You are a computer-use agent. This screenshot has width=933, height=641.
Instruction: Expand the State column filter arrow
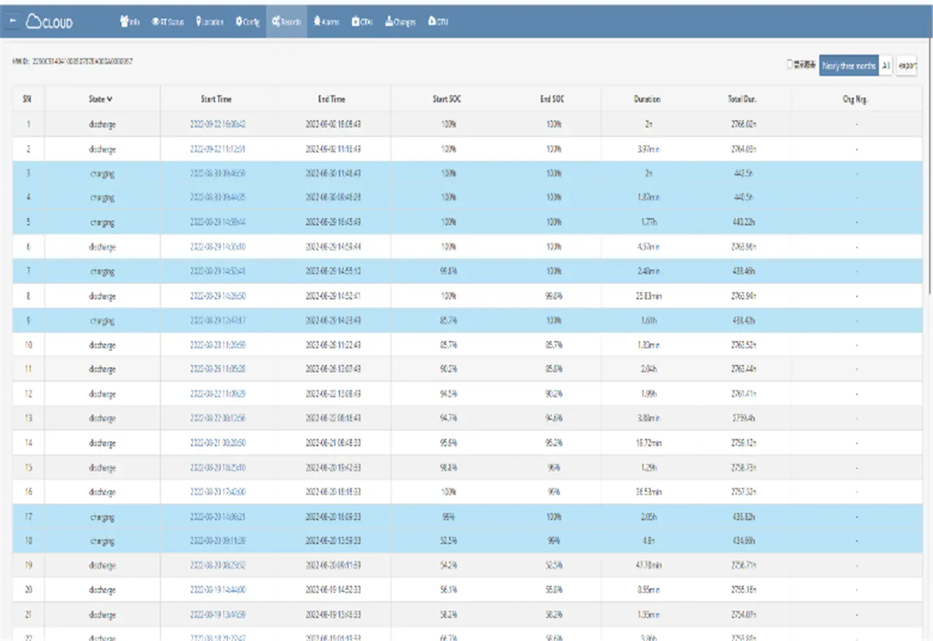pos(109,99)
